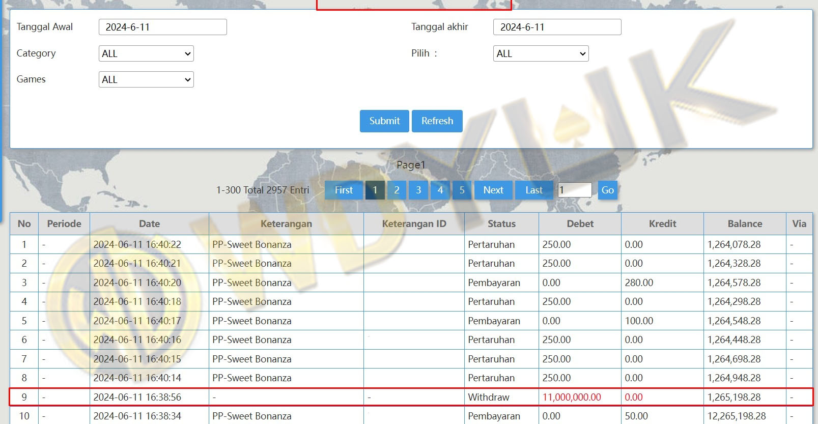Click the Page1 label
The width and height of the screenshot is (818, 424).
coord(411,165)
